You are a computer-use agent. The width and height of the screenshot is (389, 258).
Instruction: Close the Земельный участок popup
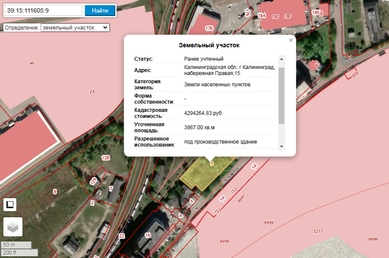[x=291, y=40]
